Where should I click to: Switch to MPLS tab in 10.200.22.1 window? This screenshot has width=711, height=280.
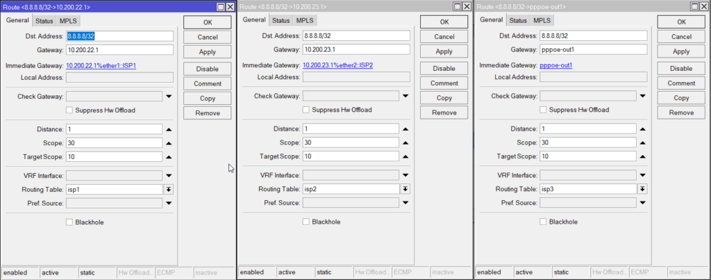tap(69, 21)
